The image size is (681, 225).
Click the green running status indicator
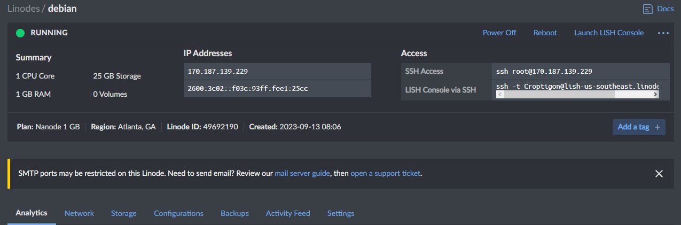click(20, 33)
